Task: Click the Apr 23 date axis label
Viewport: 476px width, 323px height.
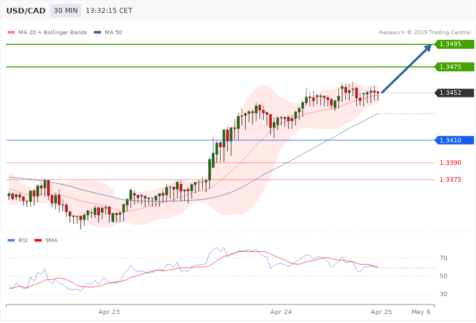Action: tap(109, 312)
